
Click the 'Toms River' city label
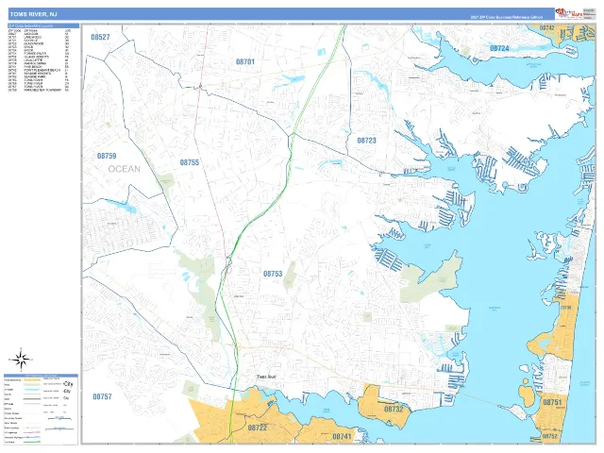pyautogui.click(x=266, y=377)
